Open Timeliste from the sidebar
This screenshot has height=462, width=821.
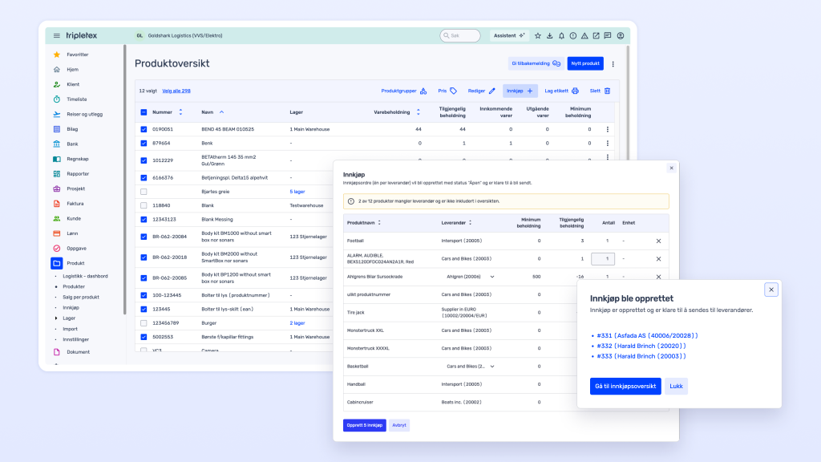(x=76, y=99)
